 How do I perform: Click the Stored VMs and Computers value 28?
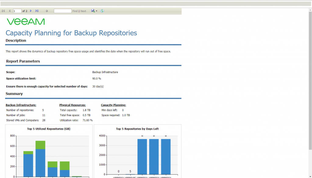pyautogui.click(x=44, y=120)
